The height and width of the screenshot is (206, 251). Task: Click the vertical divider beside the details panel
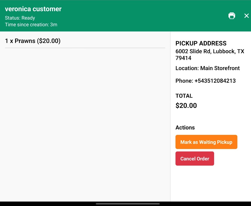pos(170,116)
